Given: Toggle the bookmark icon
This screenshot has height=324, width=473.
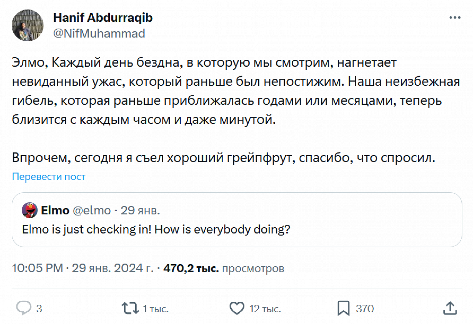Looking at the screenshot, I should pyautogui.click(x=343, y=308).
